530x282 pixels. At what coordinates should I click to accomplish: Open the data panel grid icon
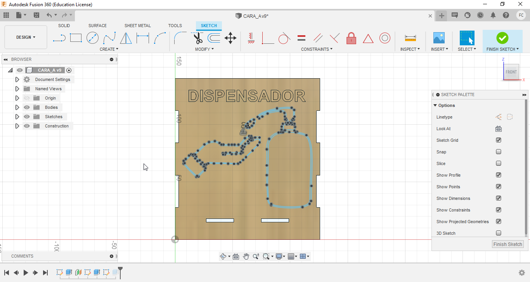[x=6, y=15]
